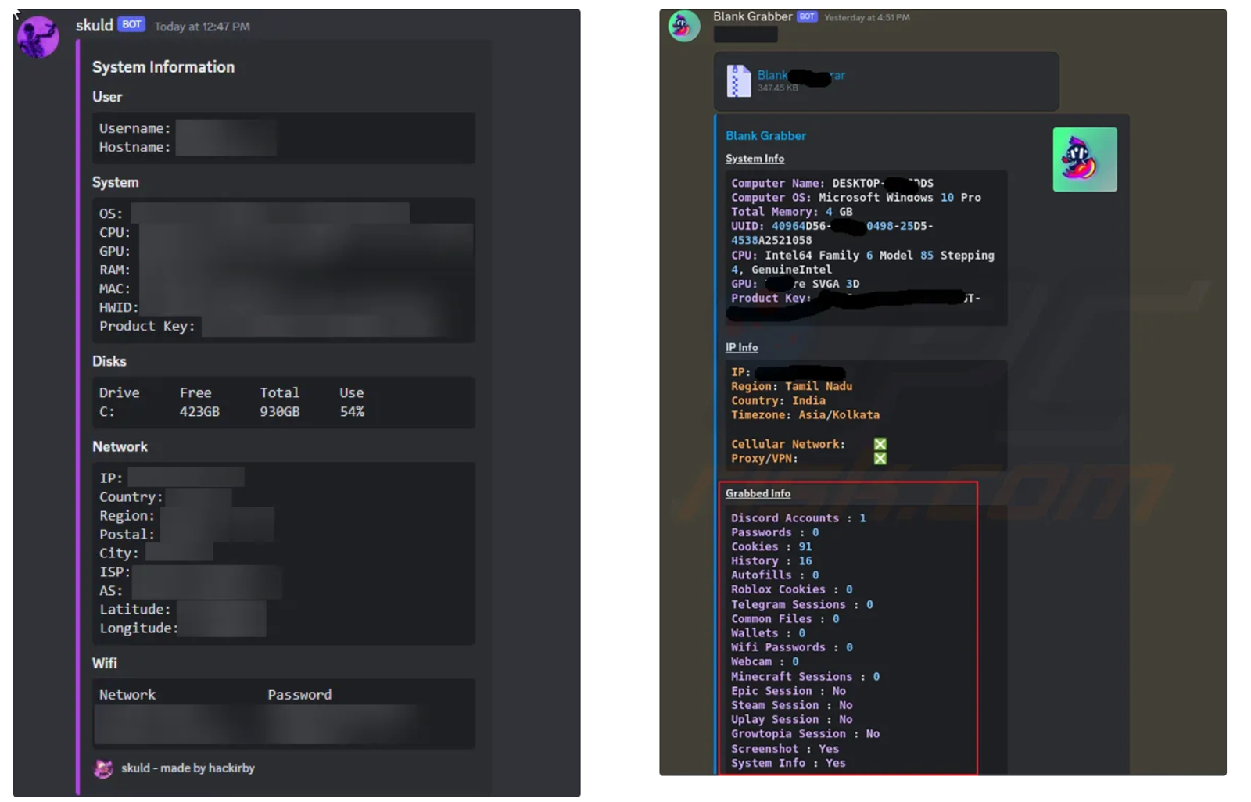Select the 'History : 16' line

[x=771, y=560]
